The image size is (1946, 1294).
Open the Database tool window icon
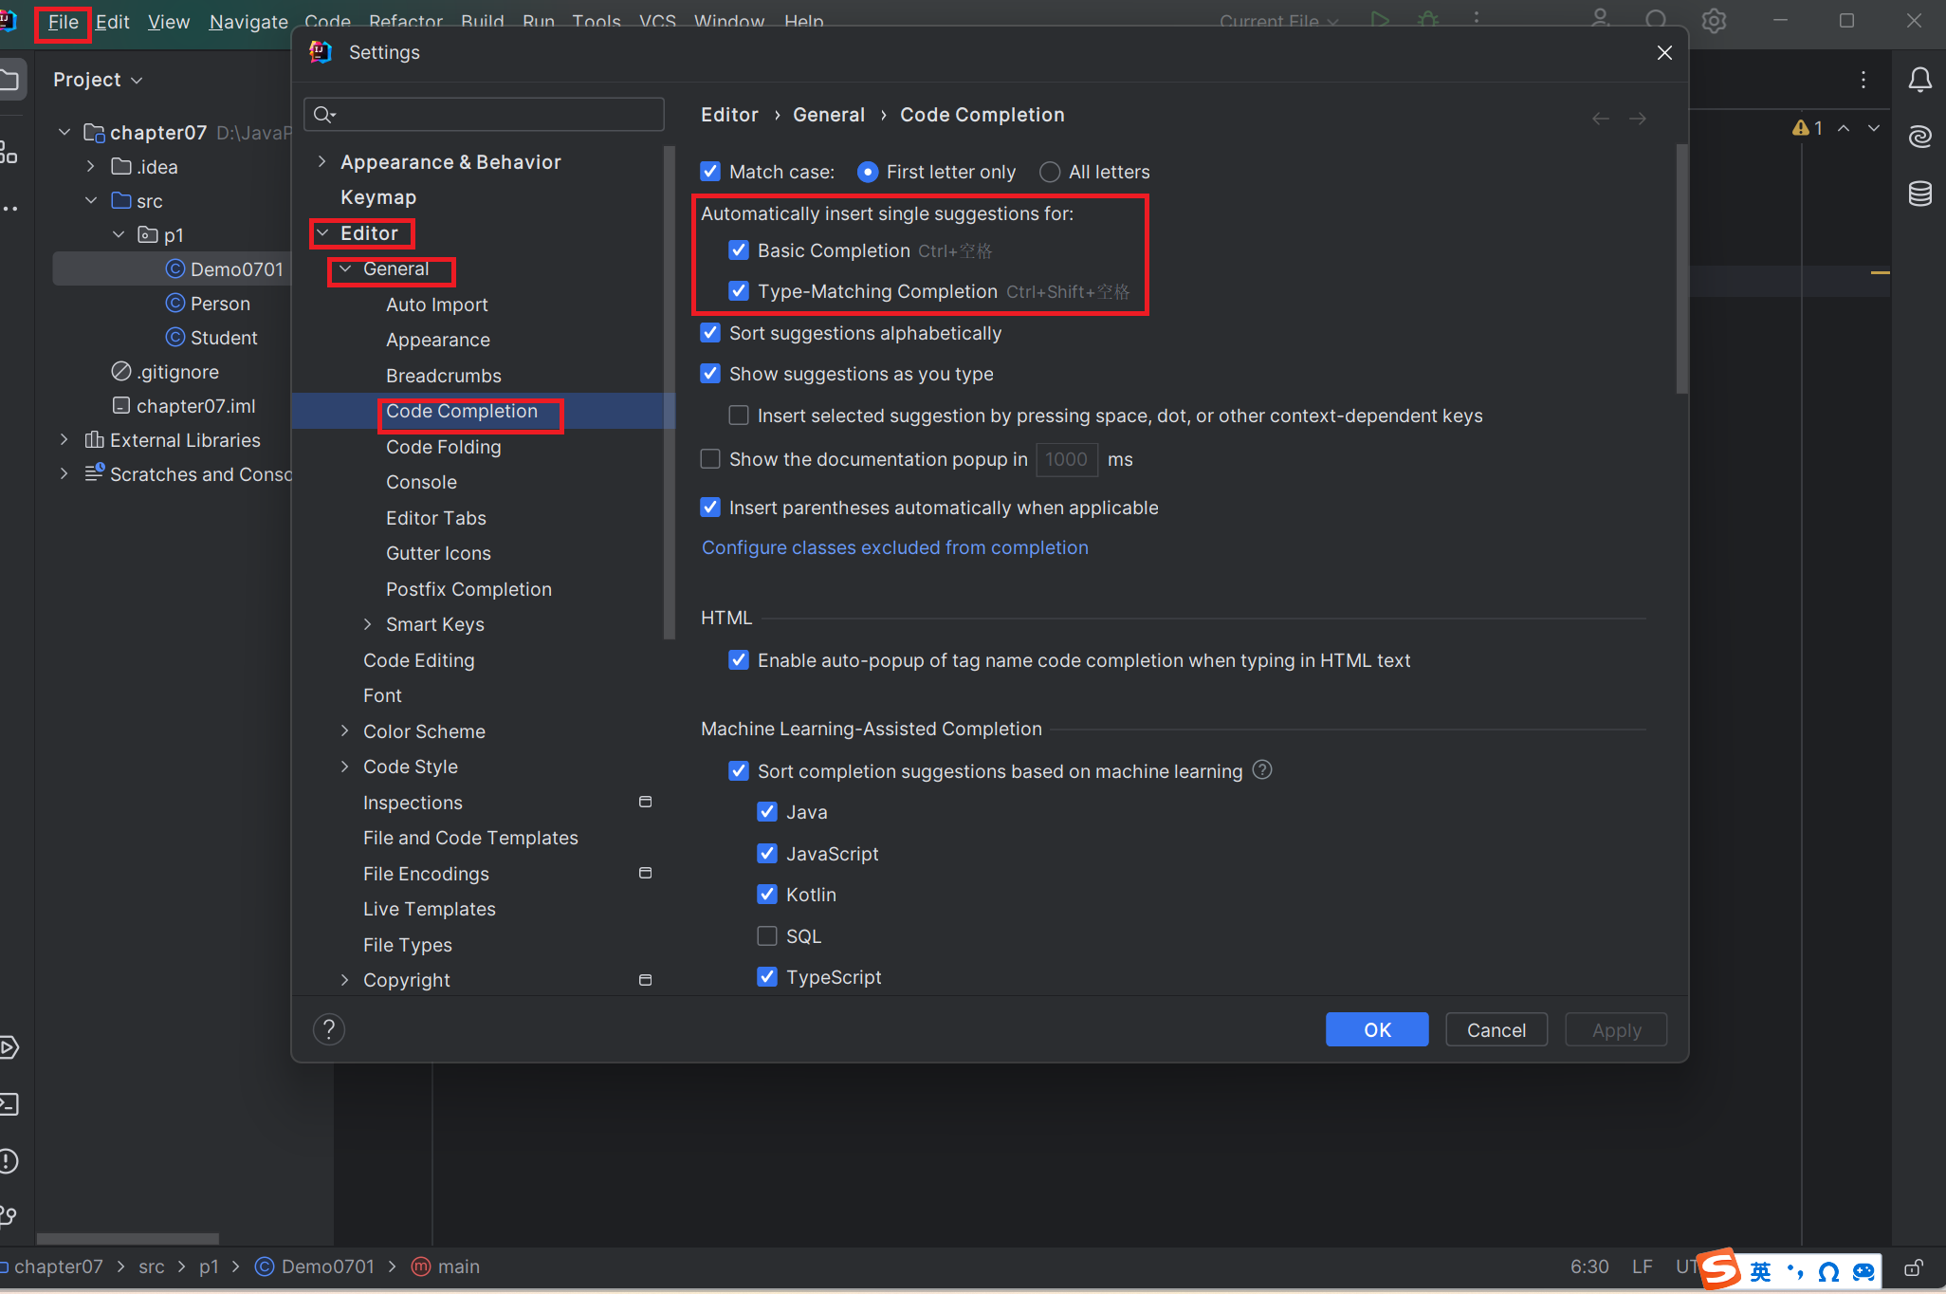[1920, 194]
